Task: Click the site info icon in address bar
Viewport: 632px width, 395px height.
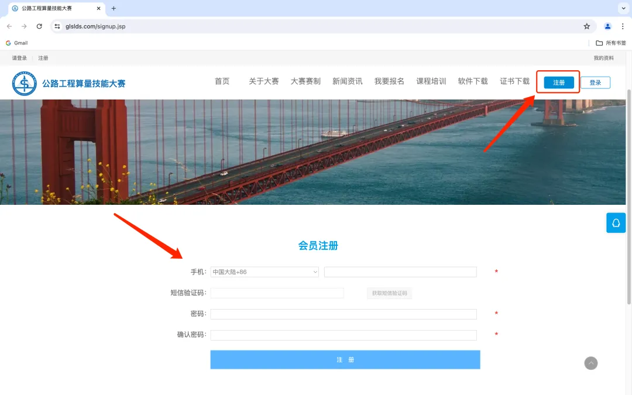Action: click(x=57, y=26)
